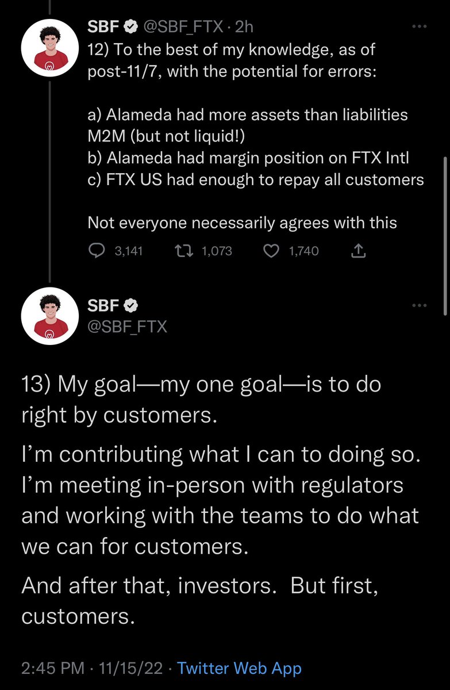Image resolution: width=450 pixels, height=690 pixels.
Task: Retweet the tweet about Alameda assets
Action: (187, 251)
